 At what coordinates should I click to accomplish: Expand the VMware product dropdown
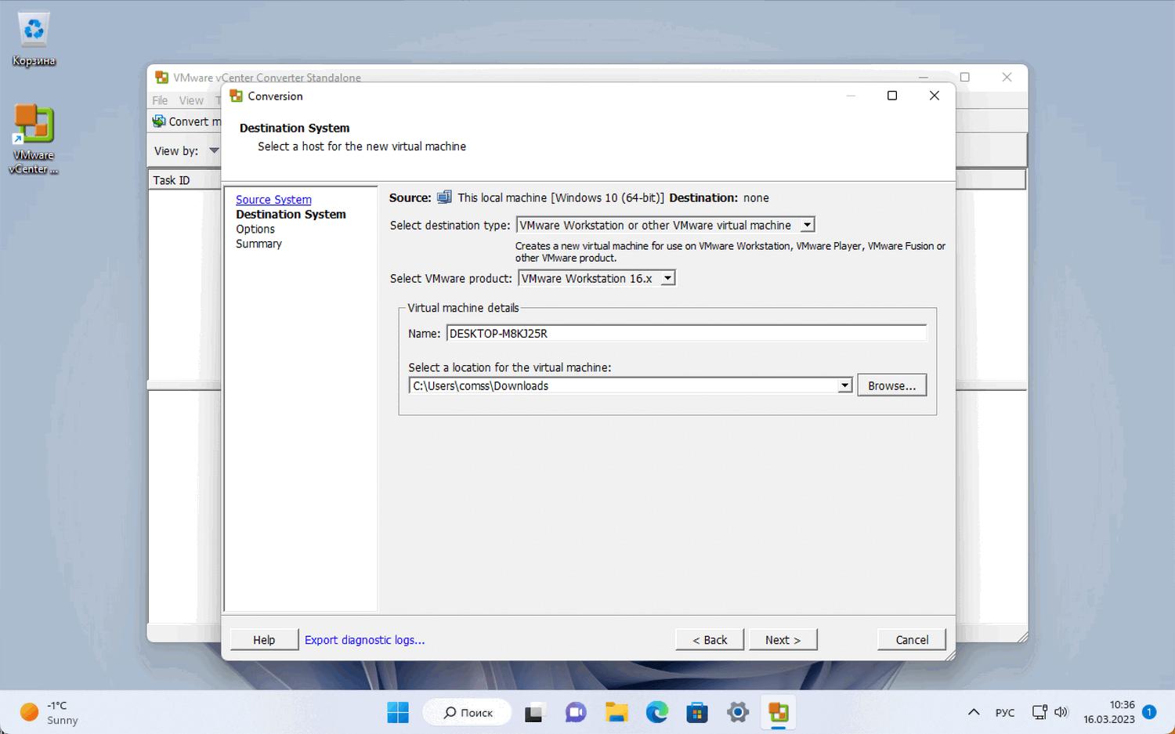[x=667, y=279]
